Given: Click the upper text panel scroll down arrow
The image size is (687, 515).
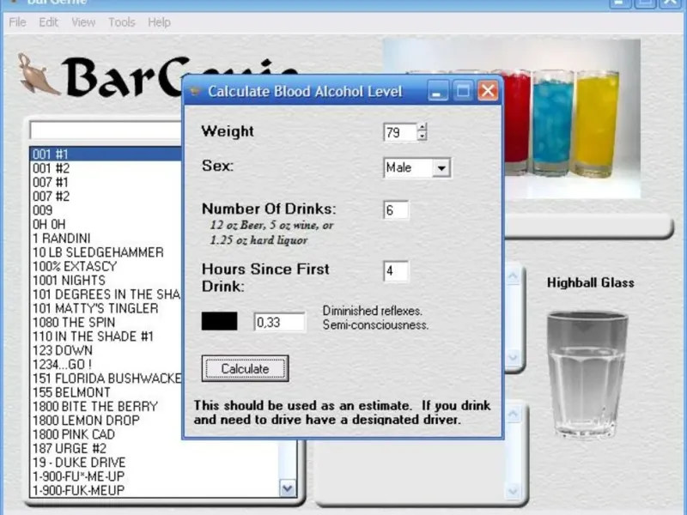Looking at the screenshot, I should [513, 357].
